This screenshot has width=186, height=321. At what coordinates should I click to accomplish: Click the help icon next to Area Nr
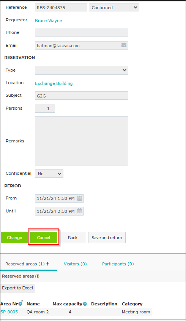[20, 304]
